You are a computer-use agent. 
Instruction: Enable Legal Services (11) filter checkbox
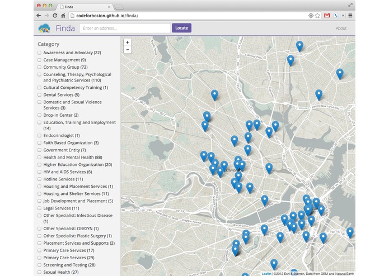(39, 208)
